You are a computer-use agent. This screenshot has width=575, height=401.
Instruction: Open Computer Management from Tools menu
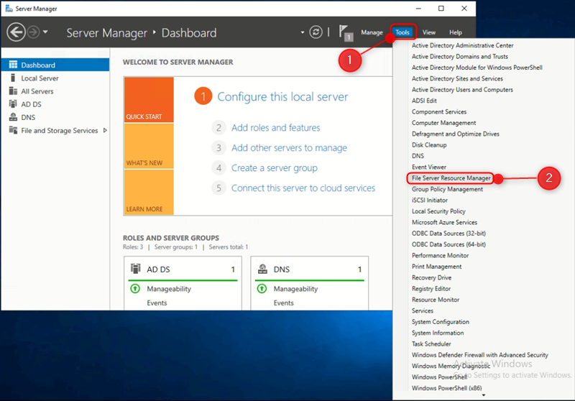443,123
